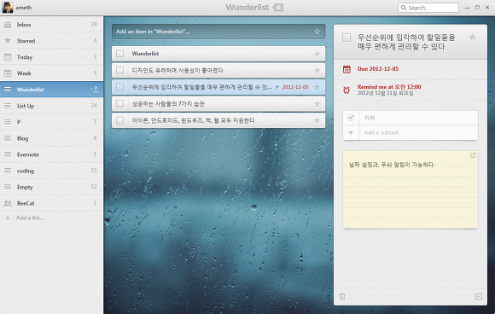Click the plus icon to add a subtask
This screenshot has width=495, height=314.
(x=351, y=132)
